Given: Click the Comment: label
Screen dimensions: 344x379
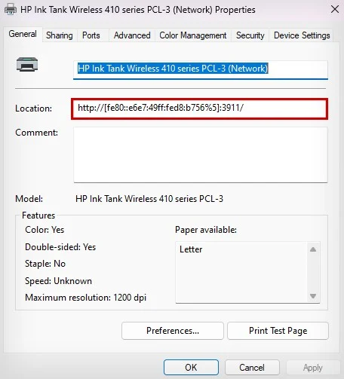Looking at the screenshot, I should click(x=36, y=133).
